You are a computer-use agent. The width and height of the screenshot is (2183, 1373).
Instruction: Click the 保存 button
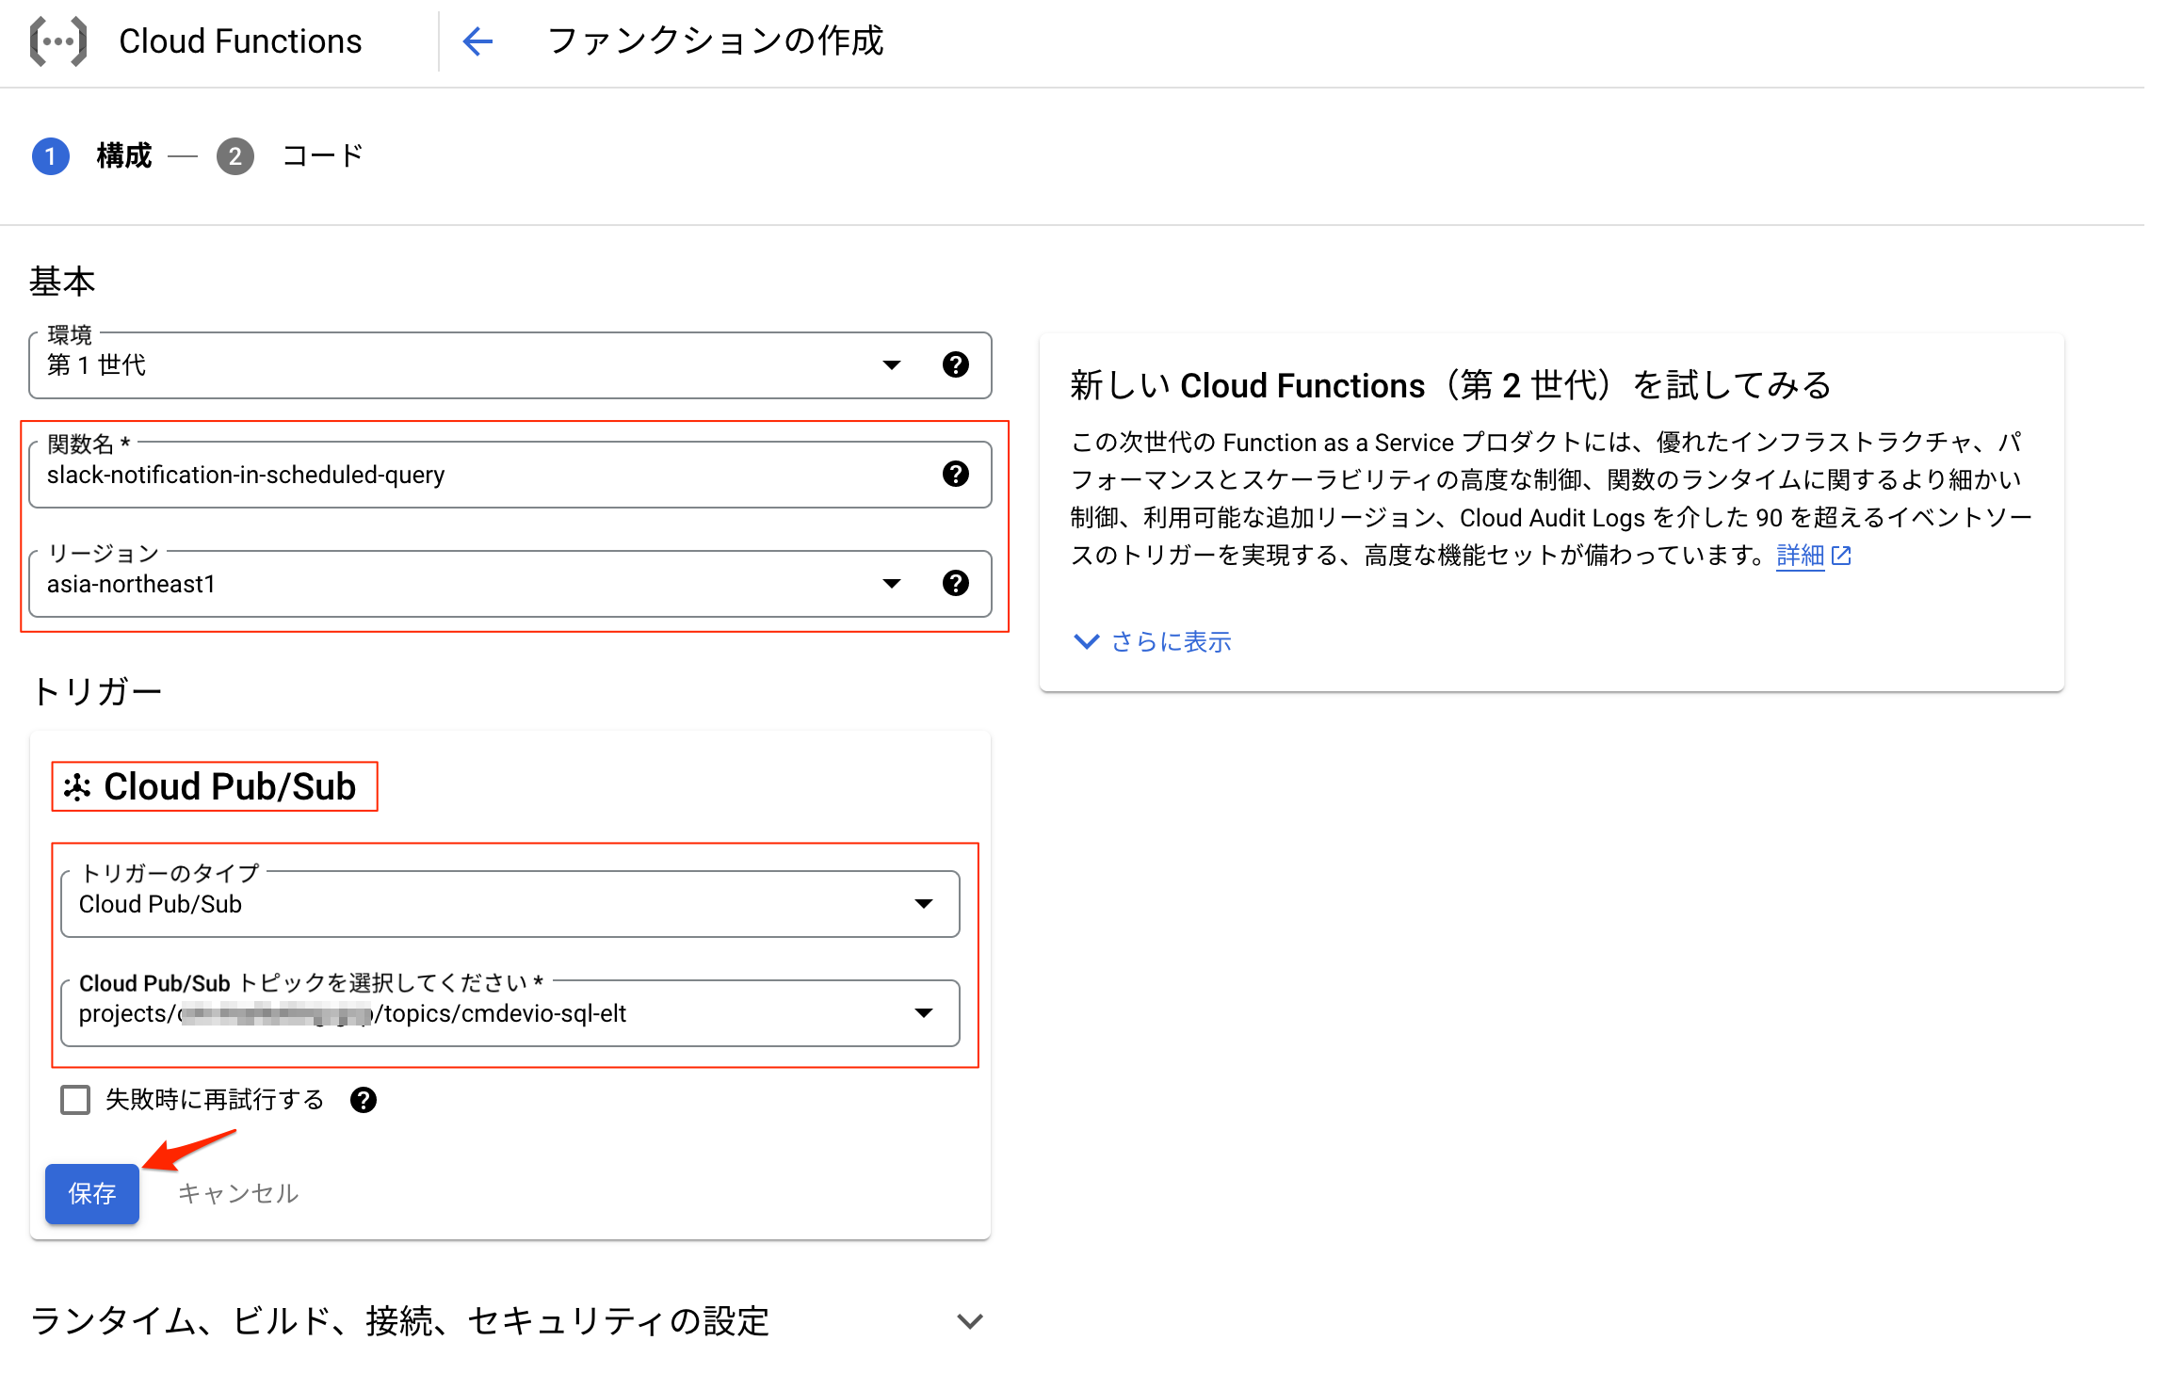(92, 1193)
